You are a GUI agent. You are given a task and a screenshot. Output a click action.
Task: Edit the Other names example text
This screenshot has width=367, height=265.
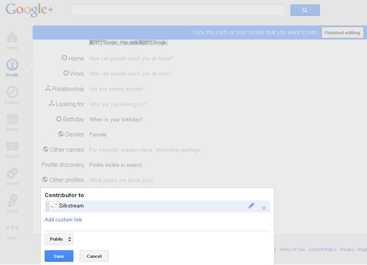(x=145, y=150)
